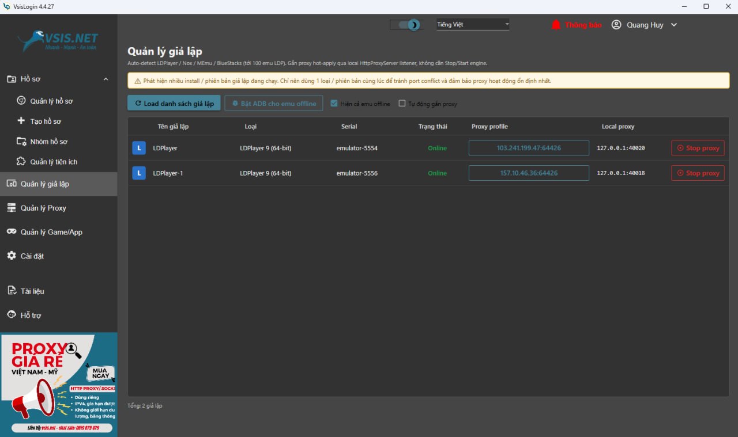
Task: Select proxy profile 103.241.199.47:64426
Action: click(529, 148)
